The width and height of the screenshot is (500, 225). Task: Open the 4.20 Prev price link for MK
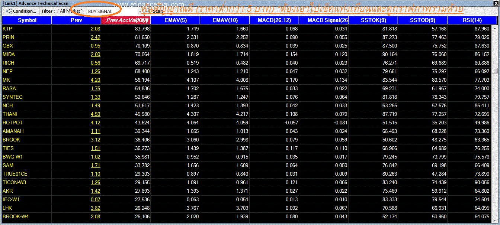click(95, 80)
